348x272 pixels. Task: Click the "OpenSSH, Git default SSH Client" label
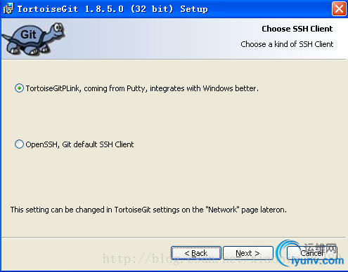pyautogui.click(x=79, y=144)
